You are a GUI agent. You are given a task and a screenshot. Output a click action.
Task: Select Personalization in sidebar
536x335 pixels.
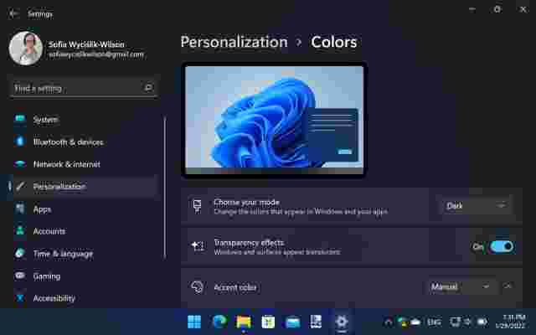(x=84, y=186)
